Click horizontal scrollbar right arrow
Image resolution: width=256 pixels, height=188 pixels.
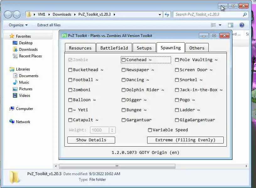[246, 166]
